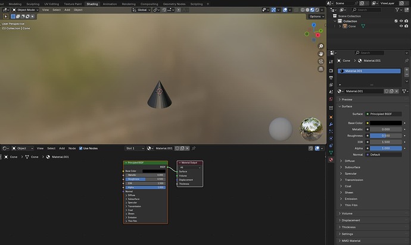Screen dimensions: 411x245
Task: Toggle Use Nodes checkbox
Action: click(x=81, y=149)
